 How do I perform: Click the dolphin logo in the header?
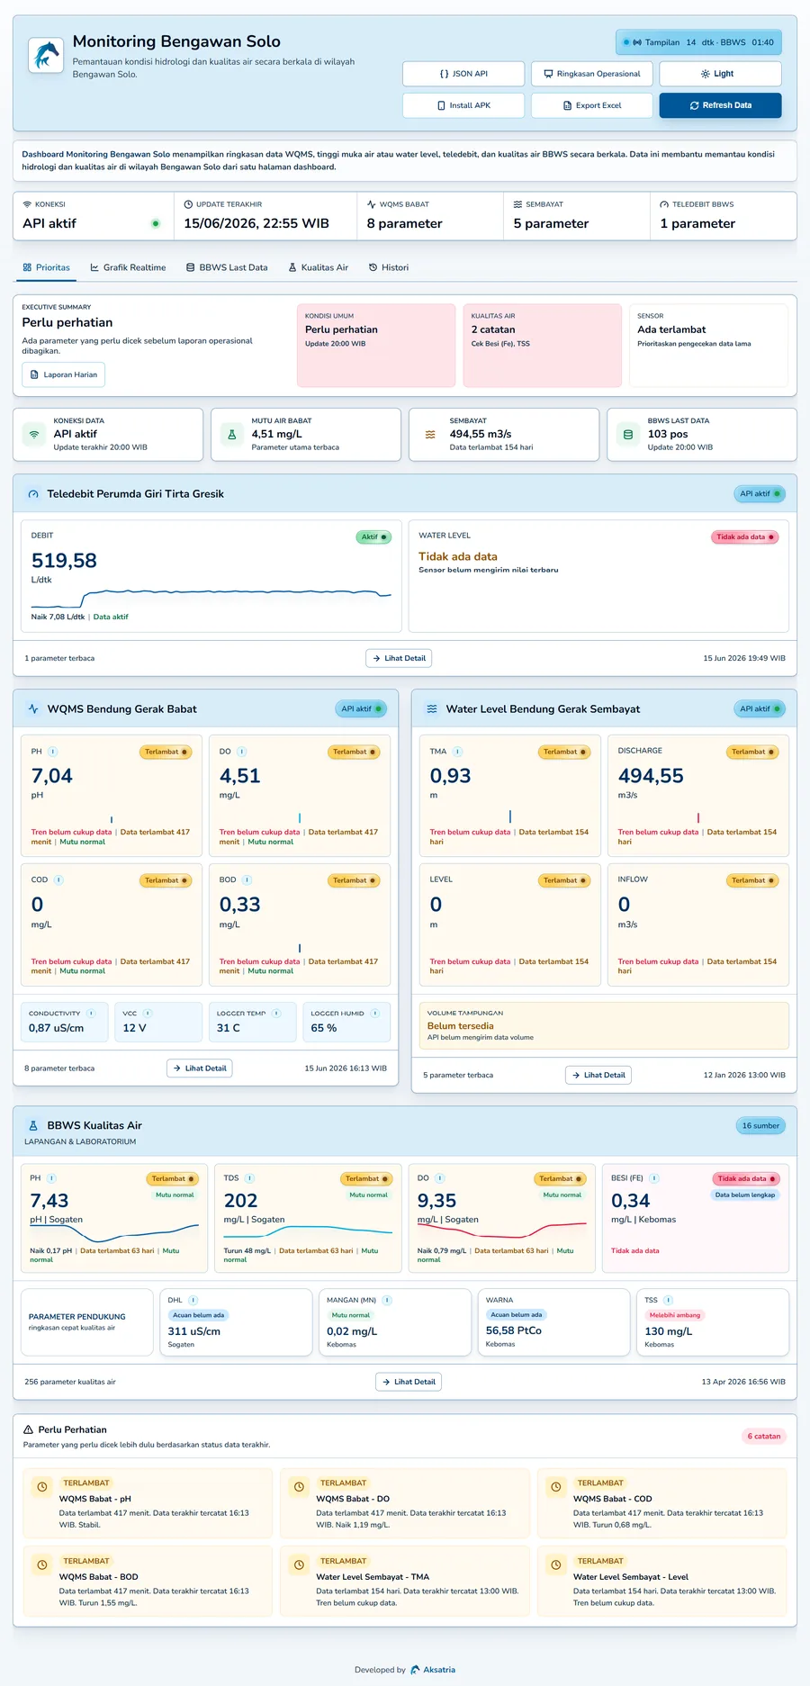(x=46, y=55)
